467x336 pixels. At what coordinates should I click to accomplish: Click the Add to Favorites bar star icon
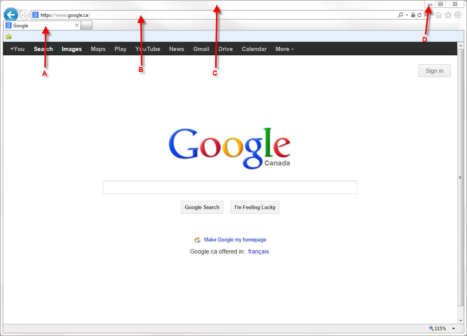point(9,37)
